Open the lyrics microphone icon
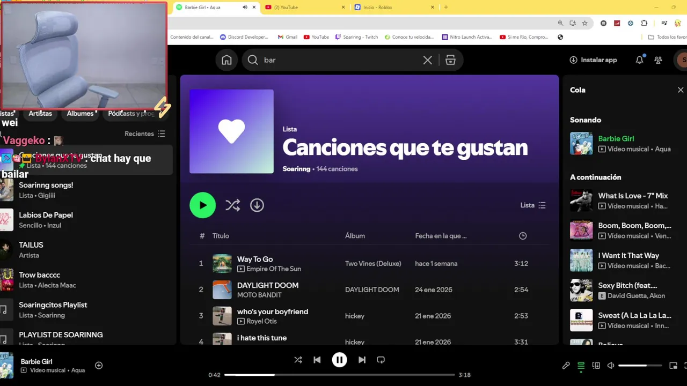 tap(566, 366)
